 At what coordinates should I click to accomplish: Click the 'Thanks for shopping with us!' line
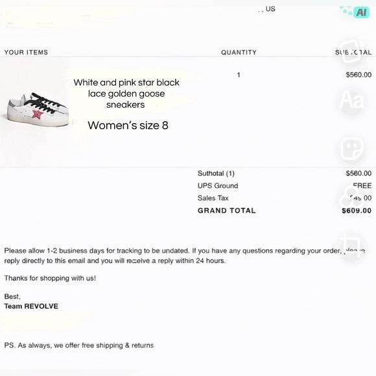[x=50, y=278]
